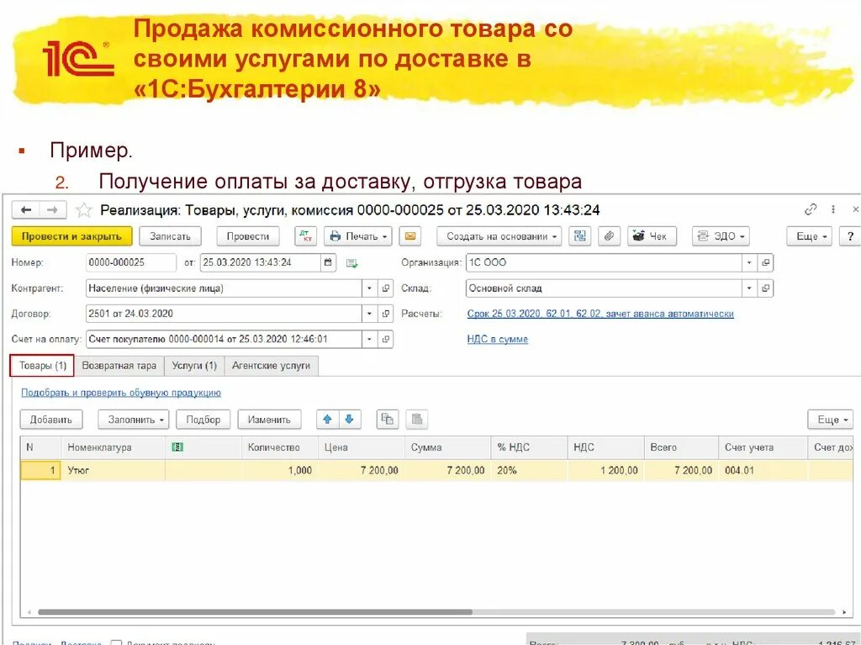Toggle the green column marker in table header
This screenshot has height=645, width=861.
[x=177, y=447]
